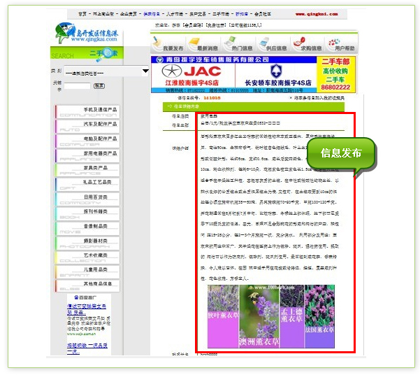
Task: Click the 会员登陆 link in welcome line
Action: (193, 25)
